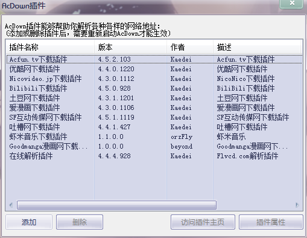Image resolution: width=307 pixels, height=238 pixels.
Task: Click version 4.5.0.928 cell
Action: (x=114, y=88)
